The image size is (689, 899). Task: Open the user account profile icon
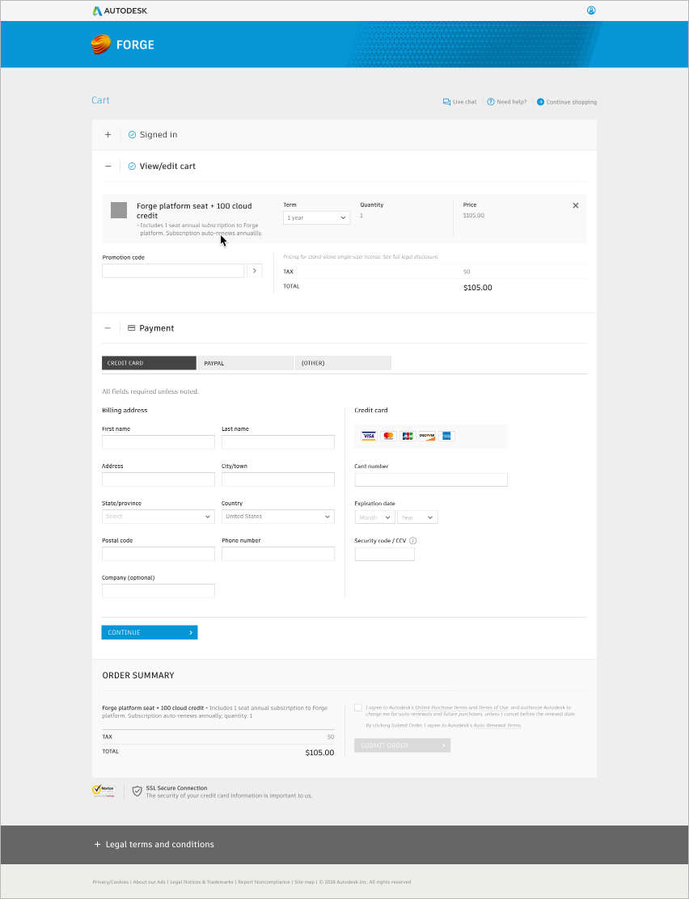point(591,11)
